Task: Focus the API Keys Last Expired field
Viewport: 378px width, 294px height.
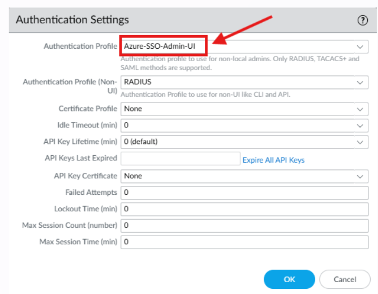Action: pyautogui.click(x=180, y=159)
